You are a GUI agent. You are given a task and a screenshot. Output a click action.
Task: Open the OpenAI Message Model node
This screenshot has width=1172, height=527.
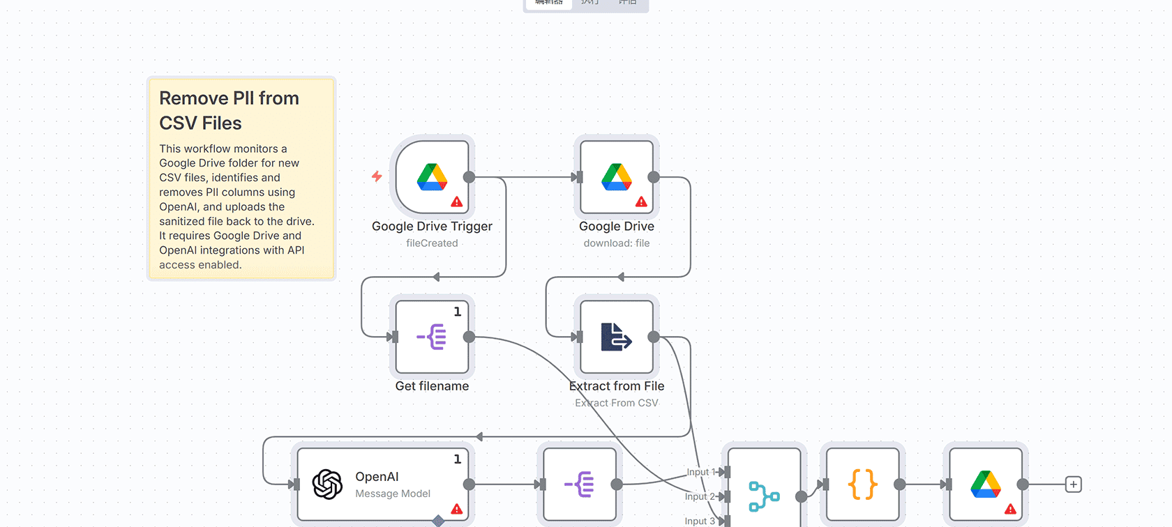pyautogui.click(x=382, y=484)
